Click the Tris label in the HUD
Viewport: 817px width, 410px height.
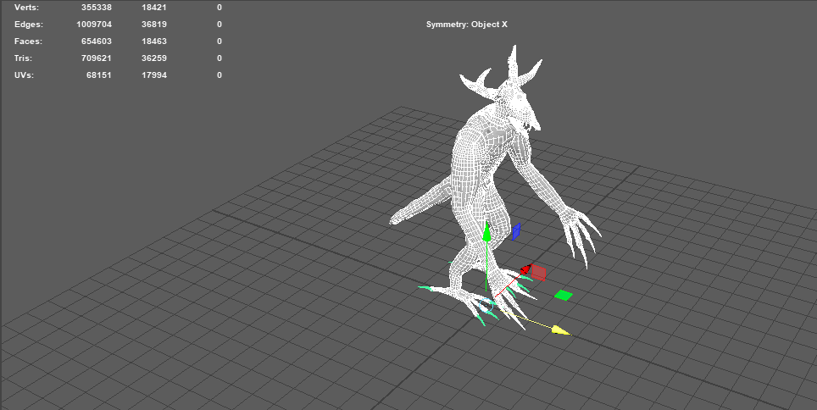[25, 58]
